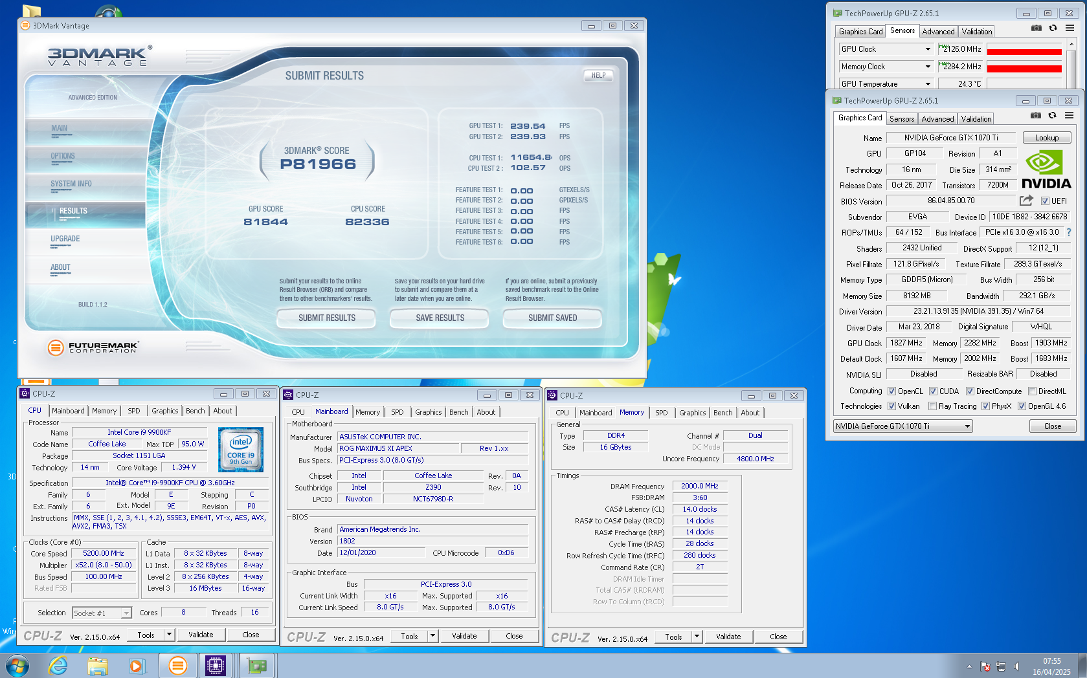Open Internet Explorer from taskbar
This screenshot has height=678, width=1087.
pyautogui.click(x=58, y=665)
